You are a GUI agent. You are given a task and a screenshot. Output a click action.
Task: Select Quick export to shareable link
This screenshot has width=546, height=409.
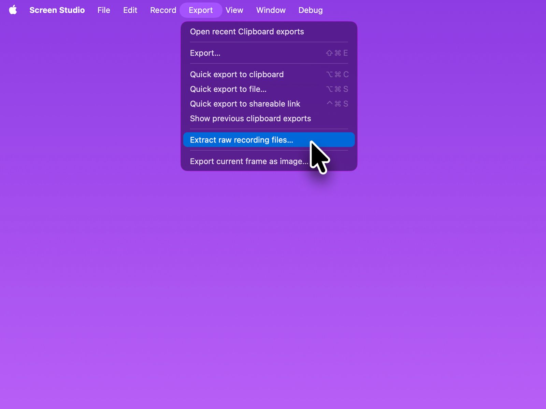coord(245,104)
